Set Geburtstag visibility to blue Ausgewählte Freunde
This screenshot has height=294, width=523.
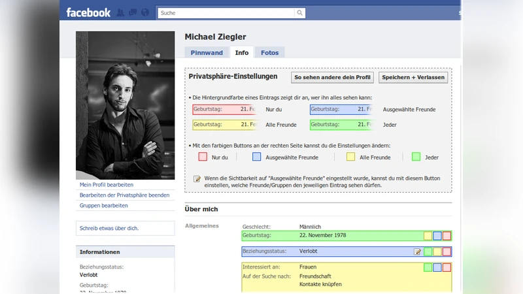point(437,236)
